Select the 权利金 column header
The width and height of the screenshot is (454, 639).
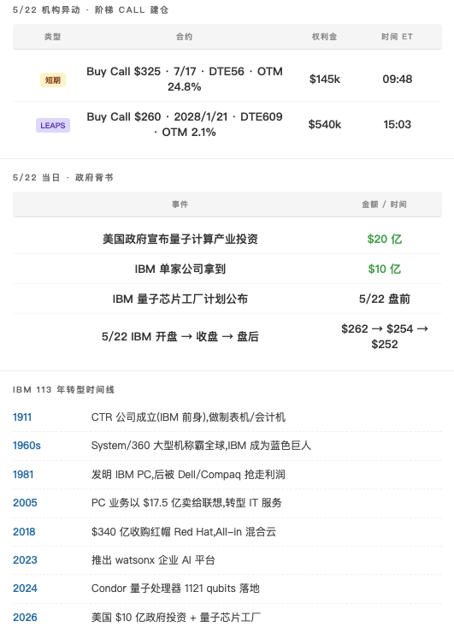(325, 37)
